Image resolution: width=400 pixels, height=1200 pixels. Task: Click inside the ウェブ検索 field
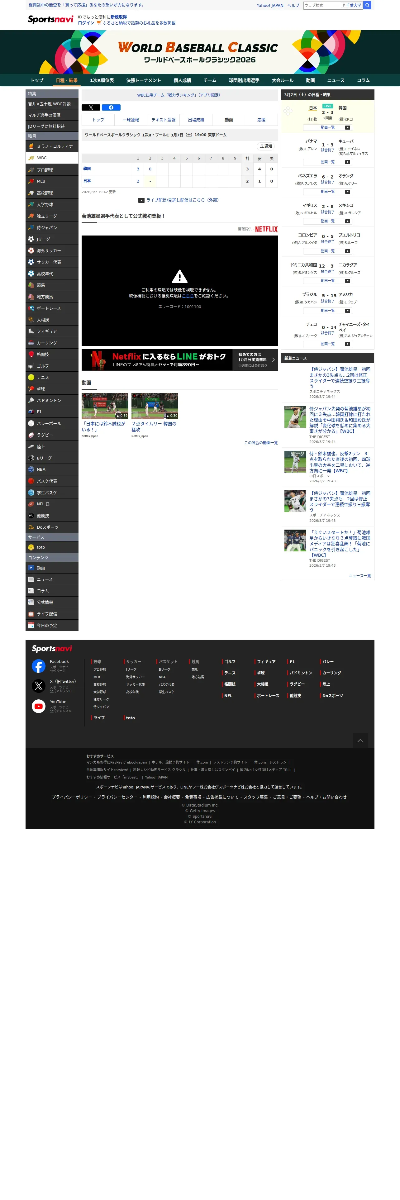(322, 6)
